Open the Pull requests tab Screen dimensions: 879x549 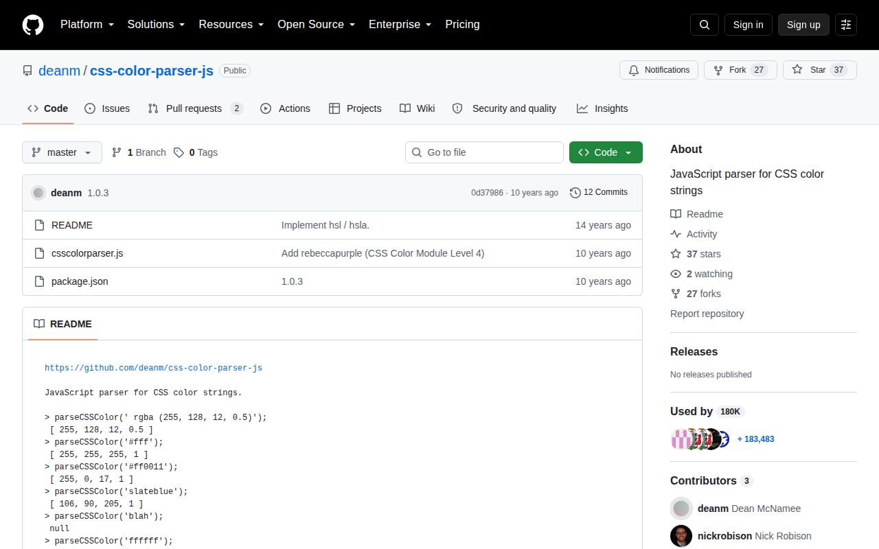pyautogui.click(x=196, y=108)
